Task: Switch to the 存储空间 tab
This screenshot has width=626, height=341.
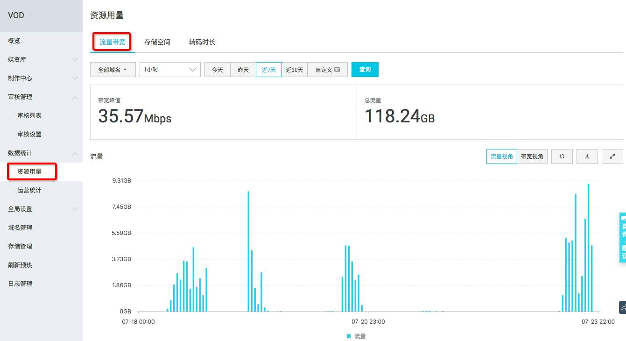Action: click(x=157, y=42)
